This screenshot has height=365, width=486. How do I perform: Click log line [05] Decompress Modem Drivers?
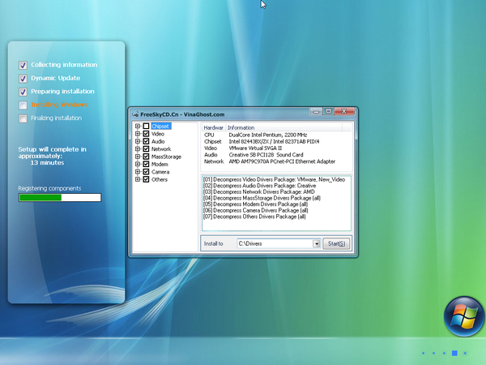(x=255, y=204)
